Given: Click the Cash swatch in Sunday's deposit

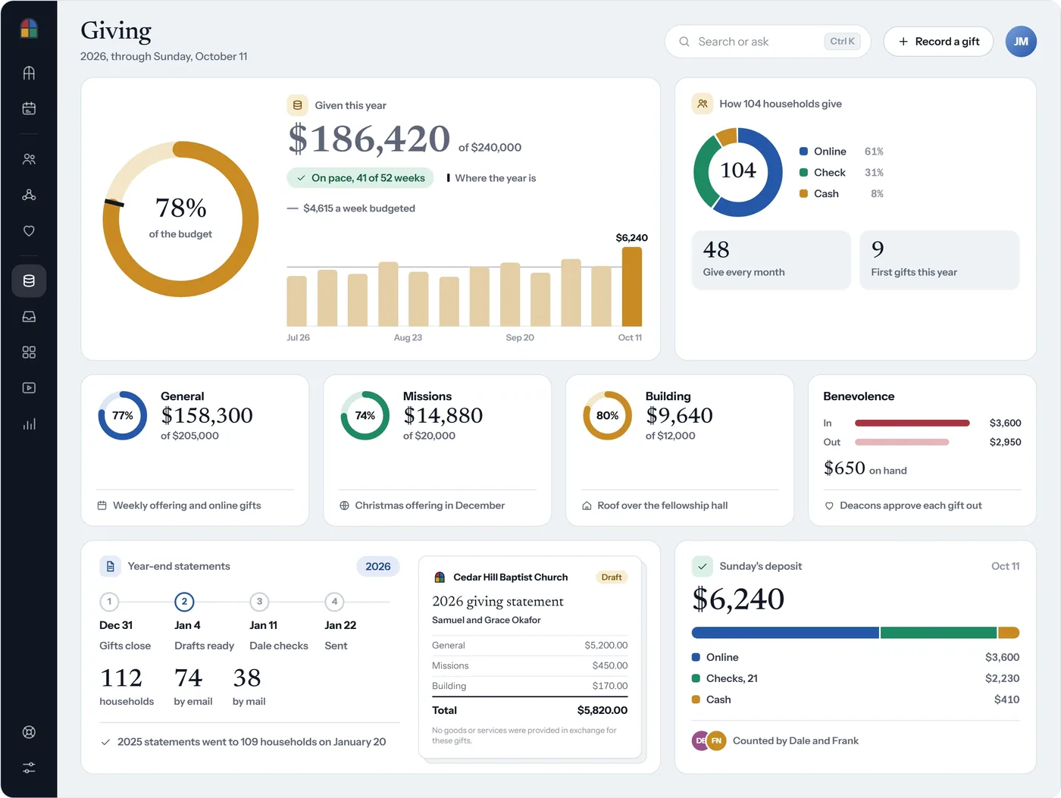Looking at the screenshot, I should point(696,699).
